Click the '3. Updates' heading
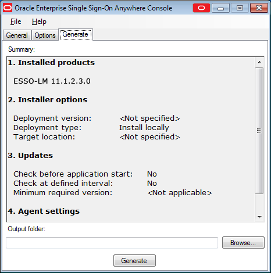Screen dimensions: 271x273 pyautogui.click(x=30, y=156)
